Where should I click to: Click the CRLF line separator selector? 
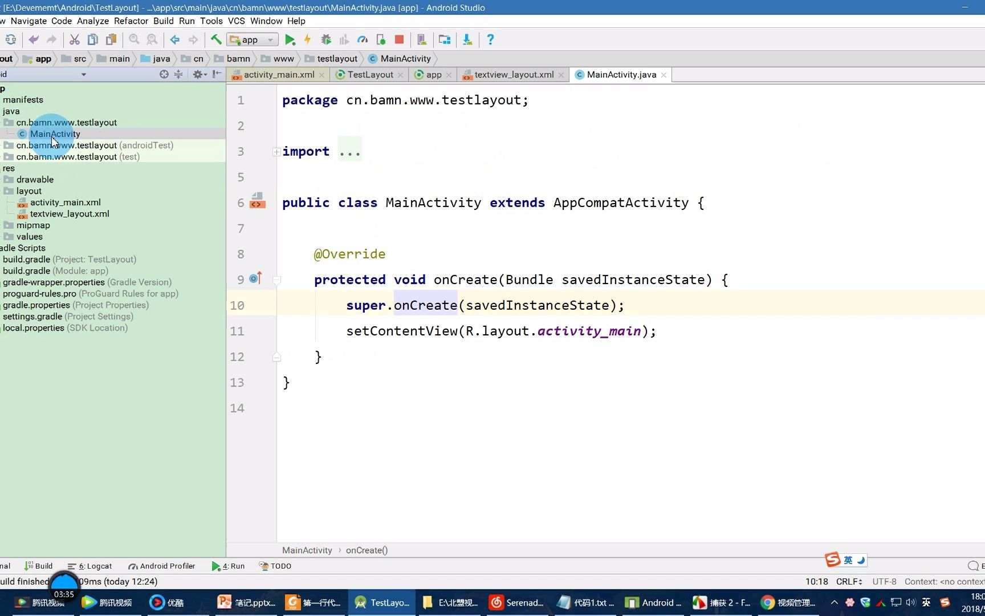coord(849,582)
